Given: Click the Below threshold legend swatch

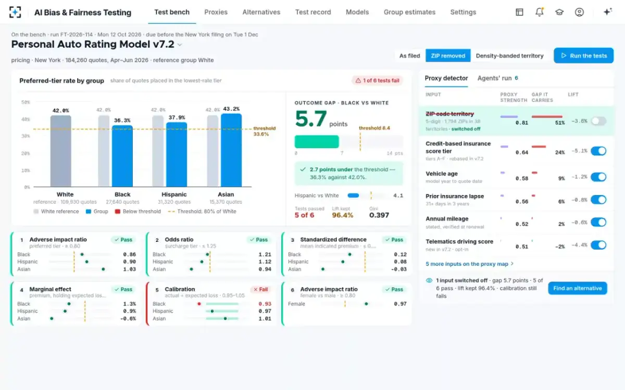Looking at the screenshot, I should pyautogui.click(x=118, y=212).
